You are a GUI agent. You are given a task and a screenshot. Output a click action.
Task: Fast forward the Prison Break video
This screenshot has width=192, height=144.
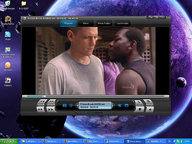click(x=51, y=109)
